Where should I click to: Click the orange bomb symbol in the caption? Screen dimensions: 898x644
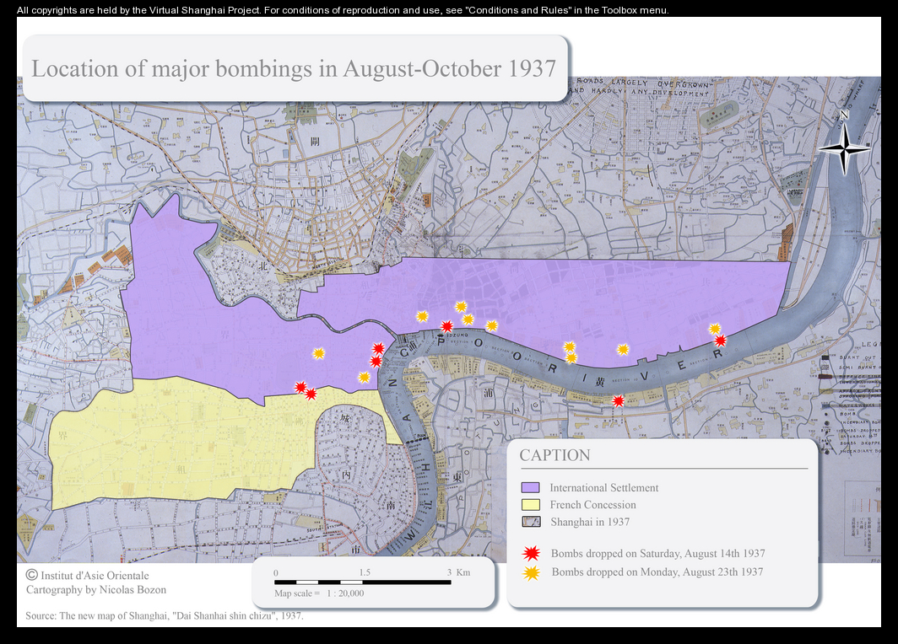coord(531,572)
